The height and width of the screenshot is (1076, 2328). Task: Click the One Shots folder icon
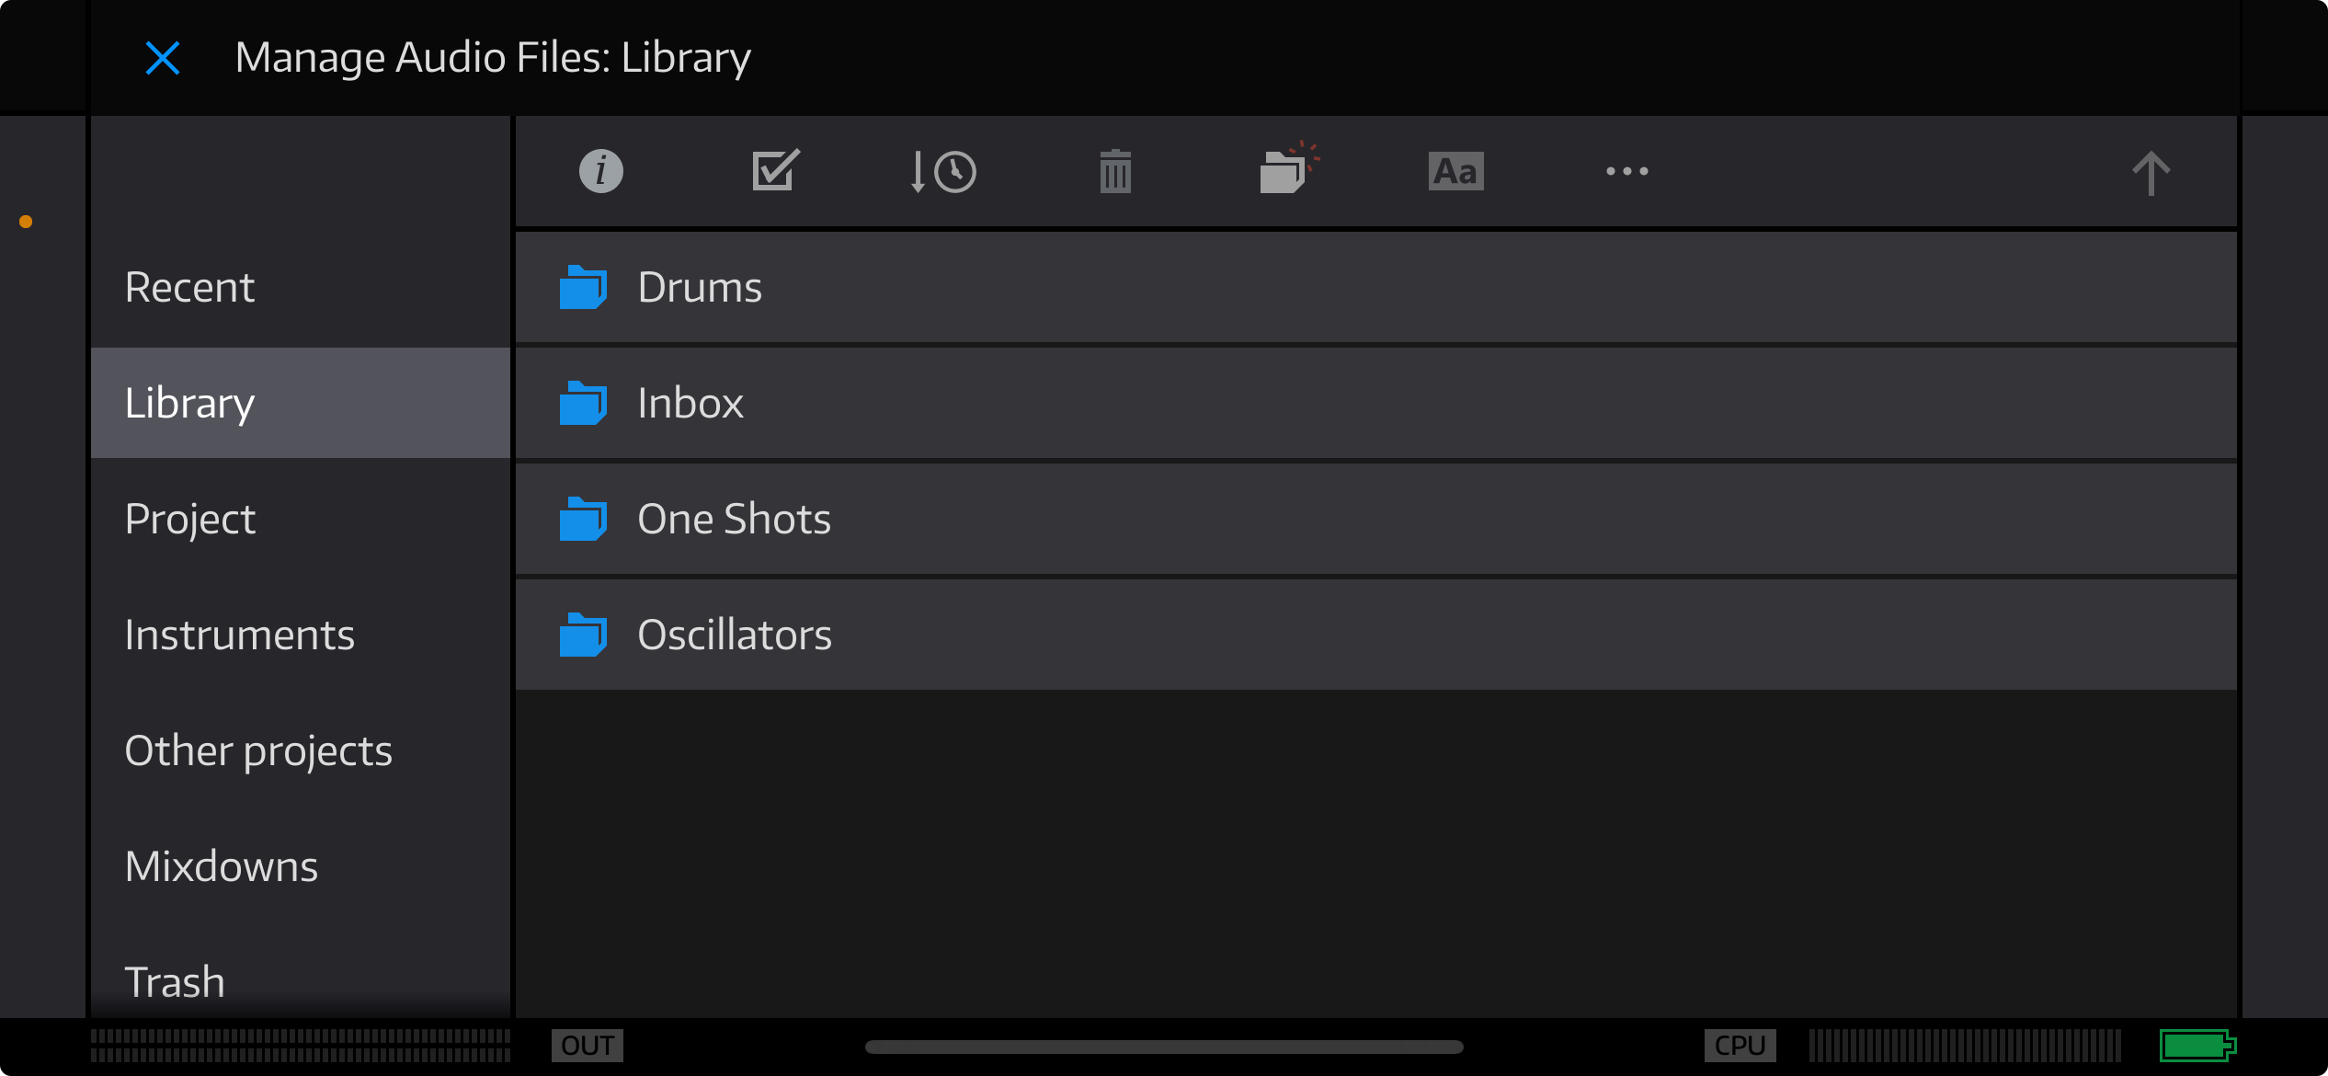pyautogui.click(x=583, y=519)
